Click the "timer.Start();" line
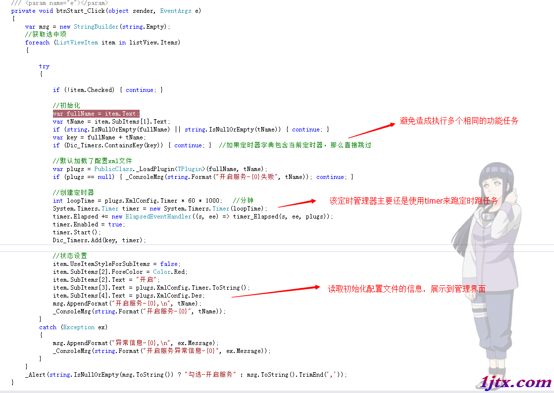554x393 pixels. (x=77, y=232)
